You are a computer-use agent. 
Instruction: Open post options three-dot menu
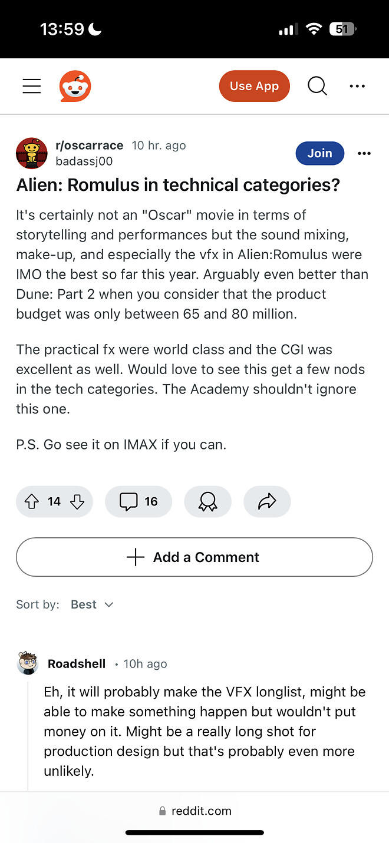(364, 153)
